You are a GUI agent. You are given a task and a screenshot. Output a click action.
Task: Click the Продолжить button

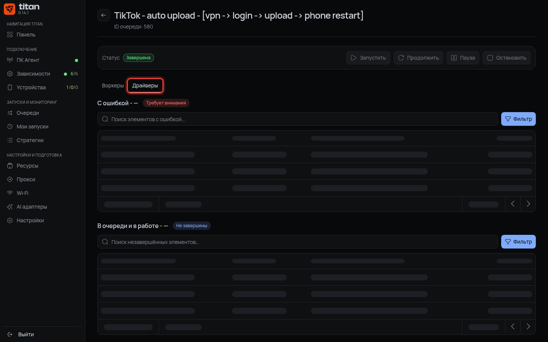click(418, 58)
